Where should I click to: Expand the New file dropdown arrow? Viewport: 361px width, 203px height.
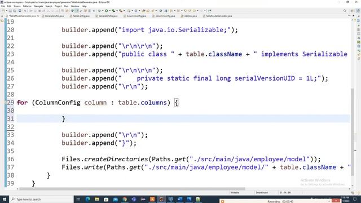[6, 11]
